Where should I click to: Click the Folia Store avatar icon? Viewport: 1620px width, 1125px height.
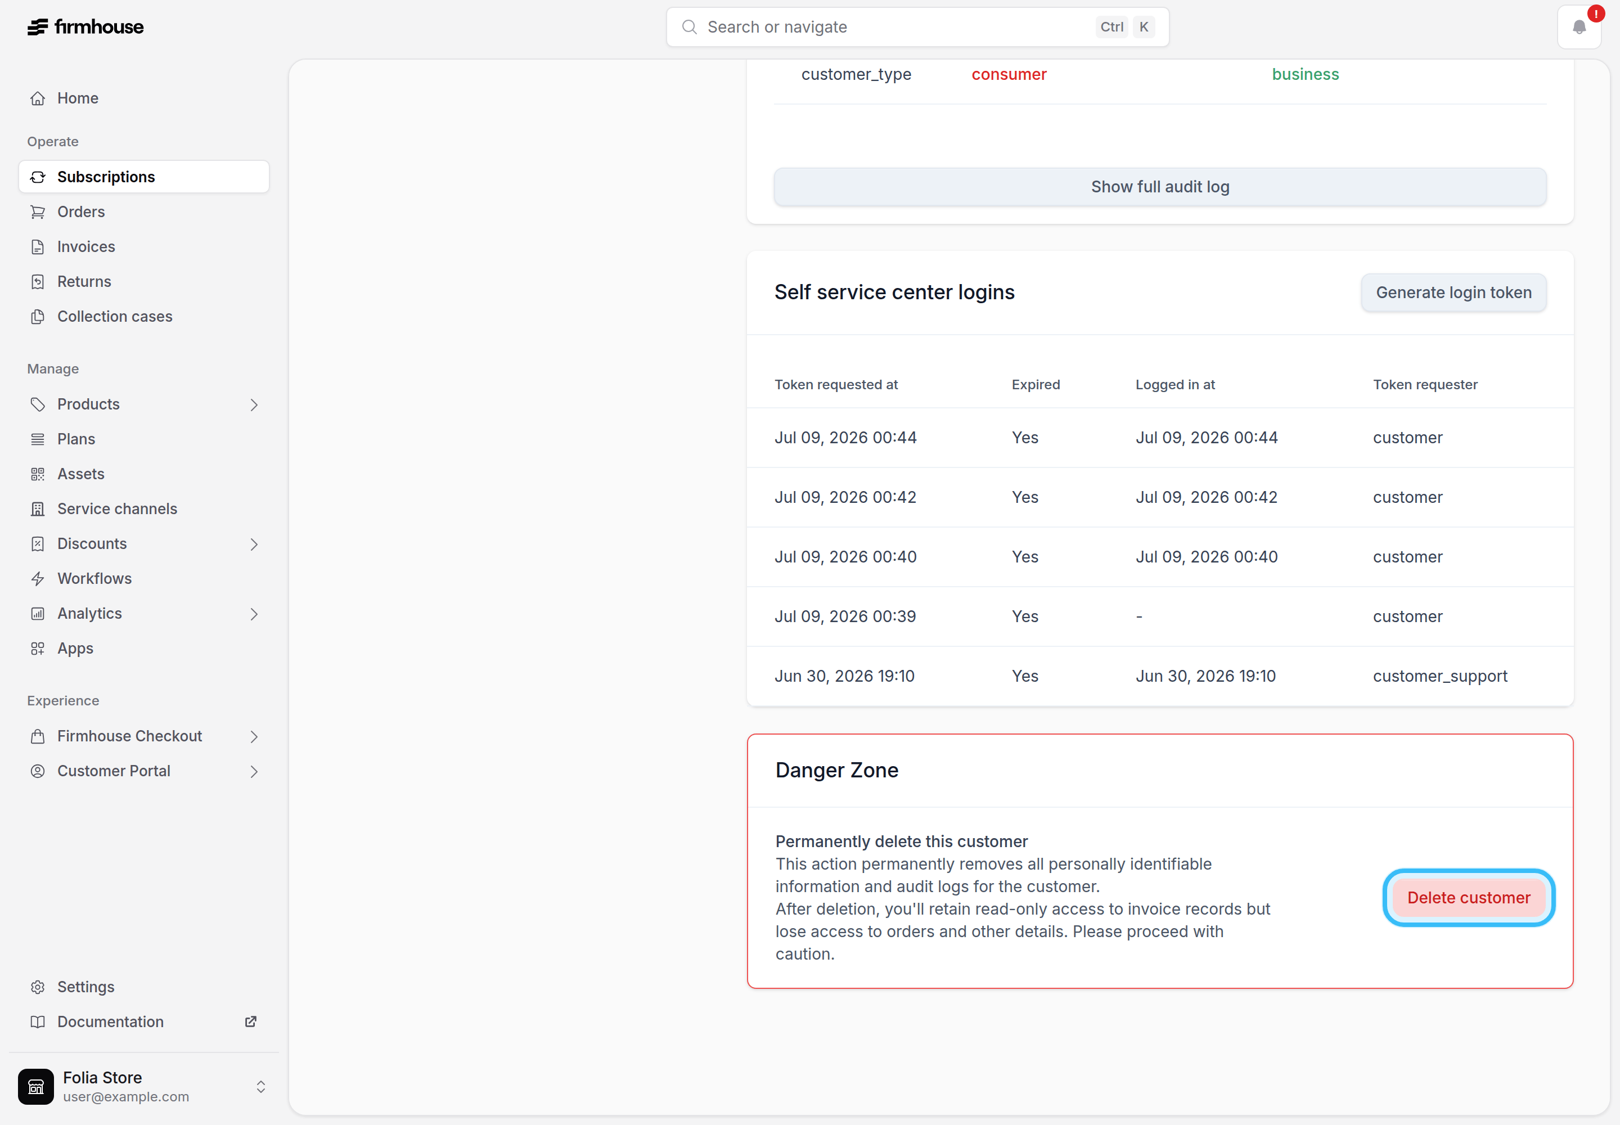tap(36, 1086)
